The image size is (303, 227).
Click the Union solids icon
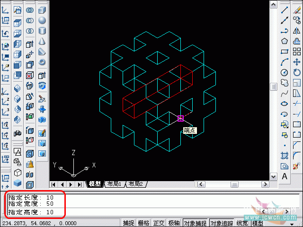30,10
